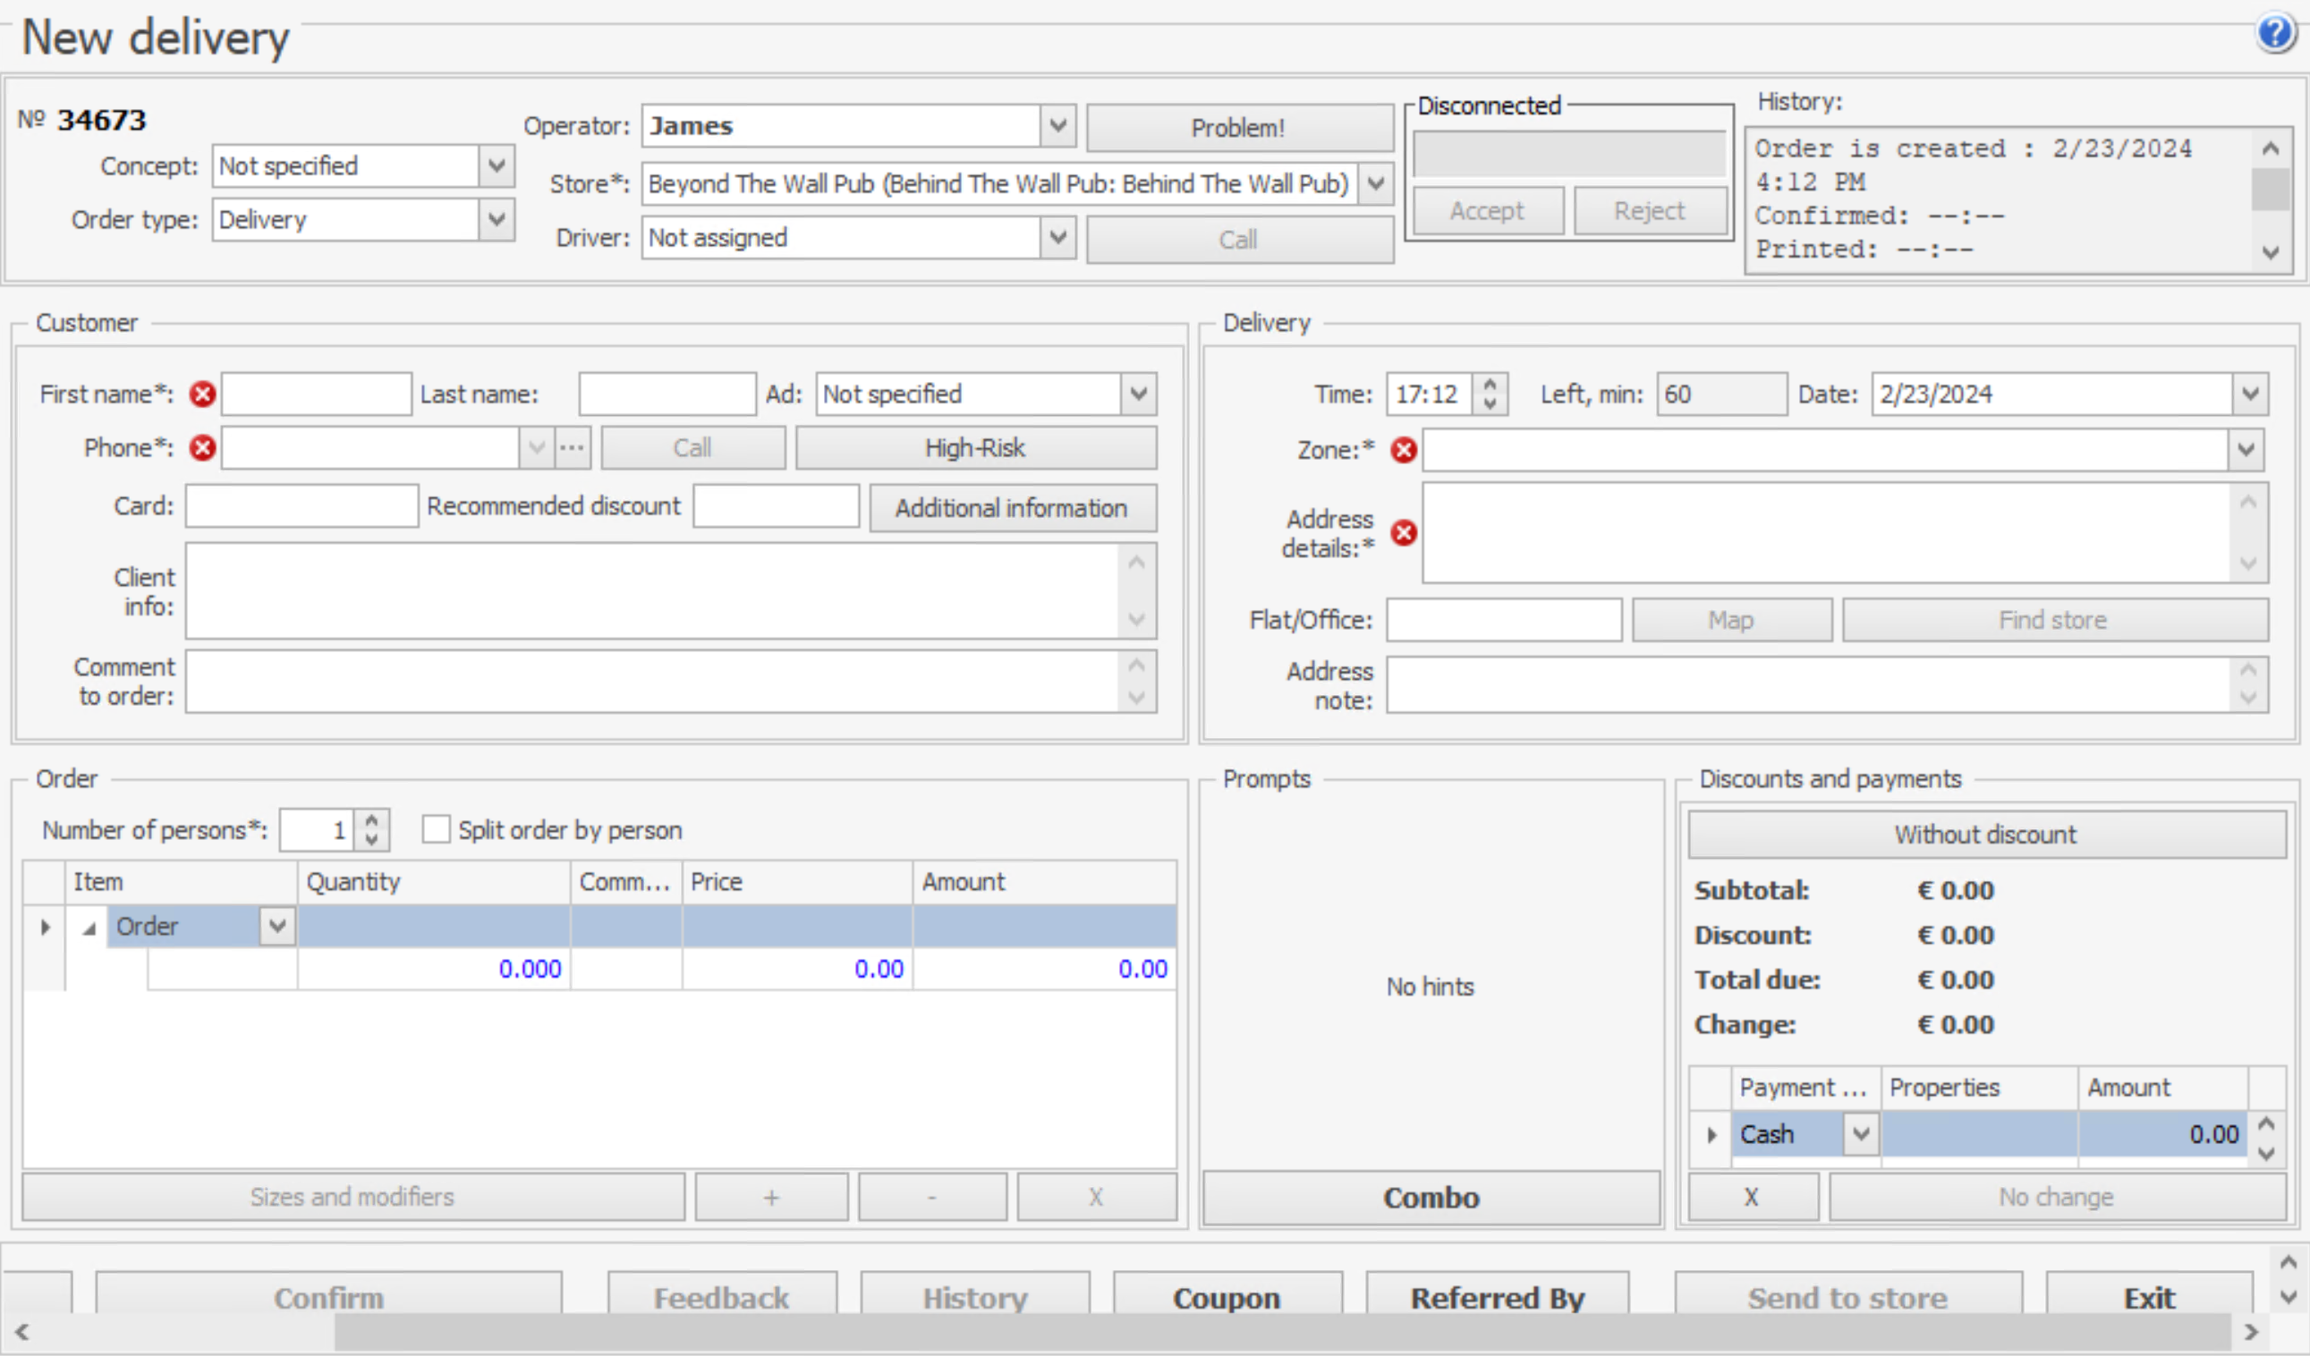Click the plus button under order items
The width and height of the screenshot is (2310, 1356).
click(771, 1198)
